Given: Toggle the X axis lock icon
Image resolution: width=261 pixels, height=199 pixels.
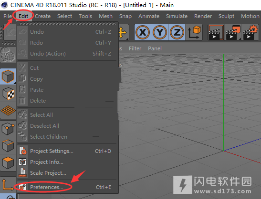Looking at the screenshot, I should [x=143, y=32].
